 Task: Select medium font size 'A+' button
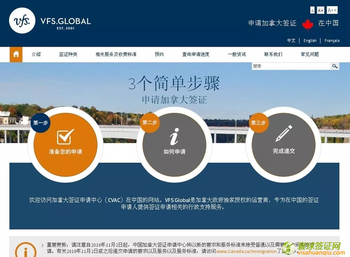321,11
